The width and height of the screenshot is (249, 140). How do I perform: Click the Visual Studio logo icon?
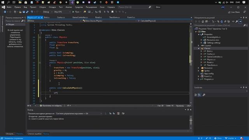(4, 7)
